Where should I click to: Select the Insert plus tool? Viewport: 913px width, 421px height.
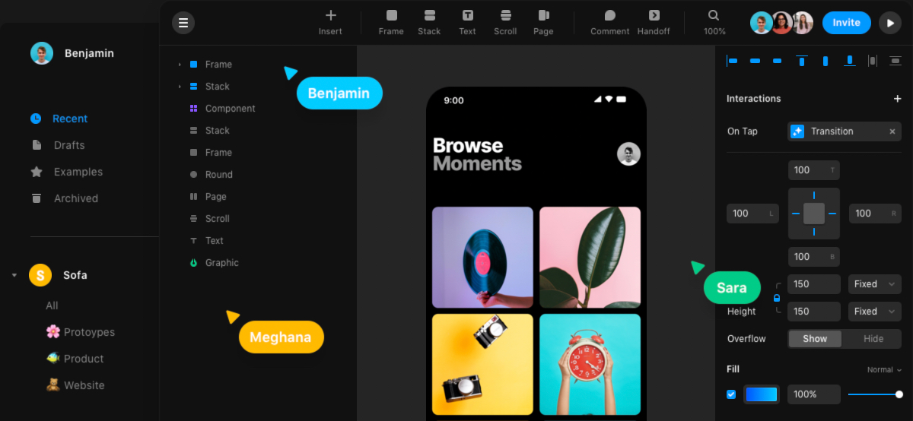point(330,22)
